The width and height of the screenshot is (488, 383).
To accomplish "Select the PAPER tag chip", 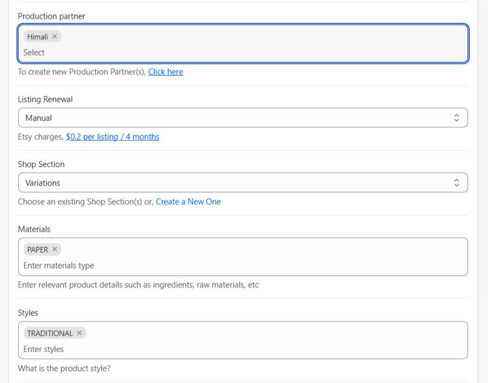I will [x=42, y=249].
